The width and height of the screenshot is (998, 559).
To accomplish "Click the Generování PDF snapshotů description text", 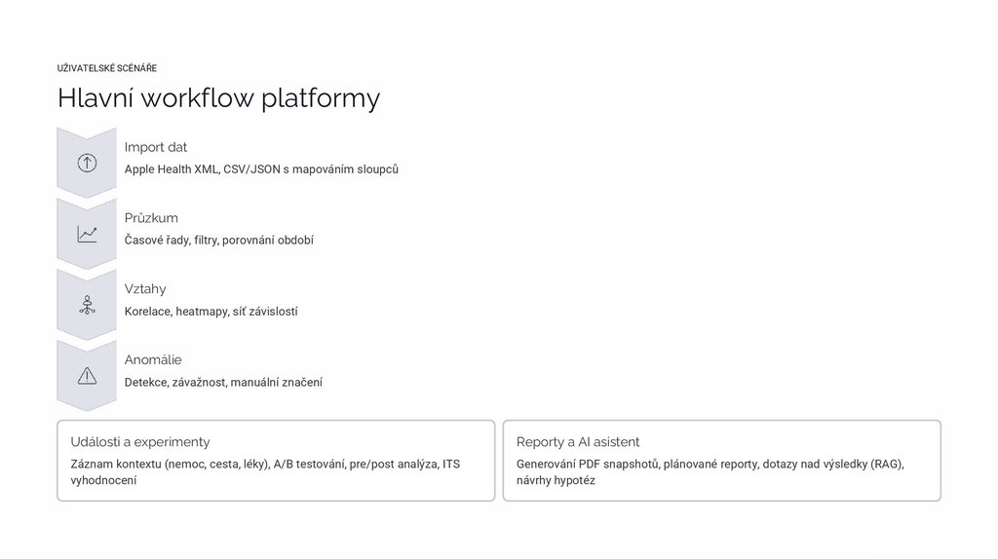I will [710, 472].
